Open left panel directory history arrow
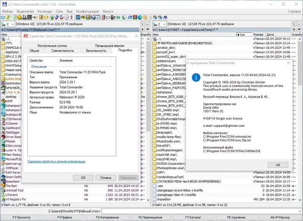Image resolution: width=303 pixels, height=221 pixels. click(x=148, y=30)
